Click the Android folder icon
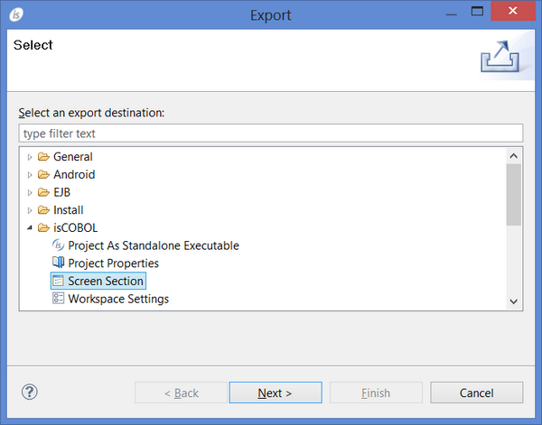 pos(43,174)
